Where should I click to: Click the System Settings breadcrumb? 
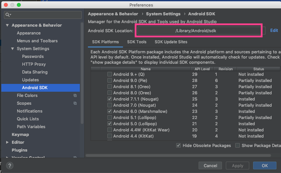tap(163, 14)
